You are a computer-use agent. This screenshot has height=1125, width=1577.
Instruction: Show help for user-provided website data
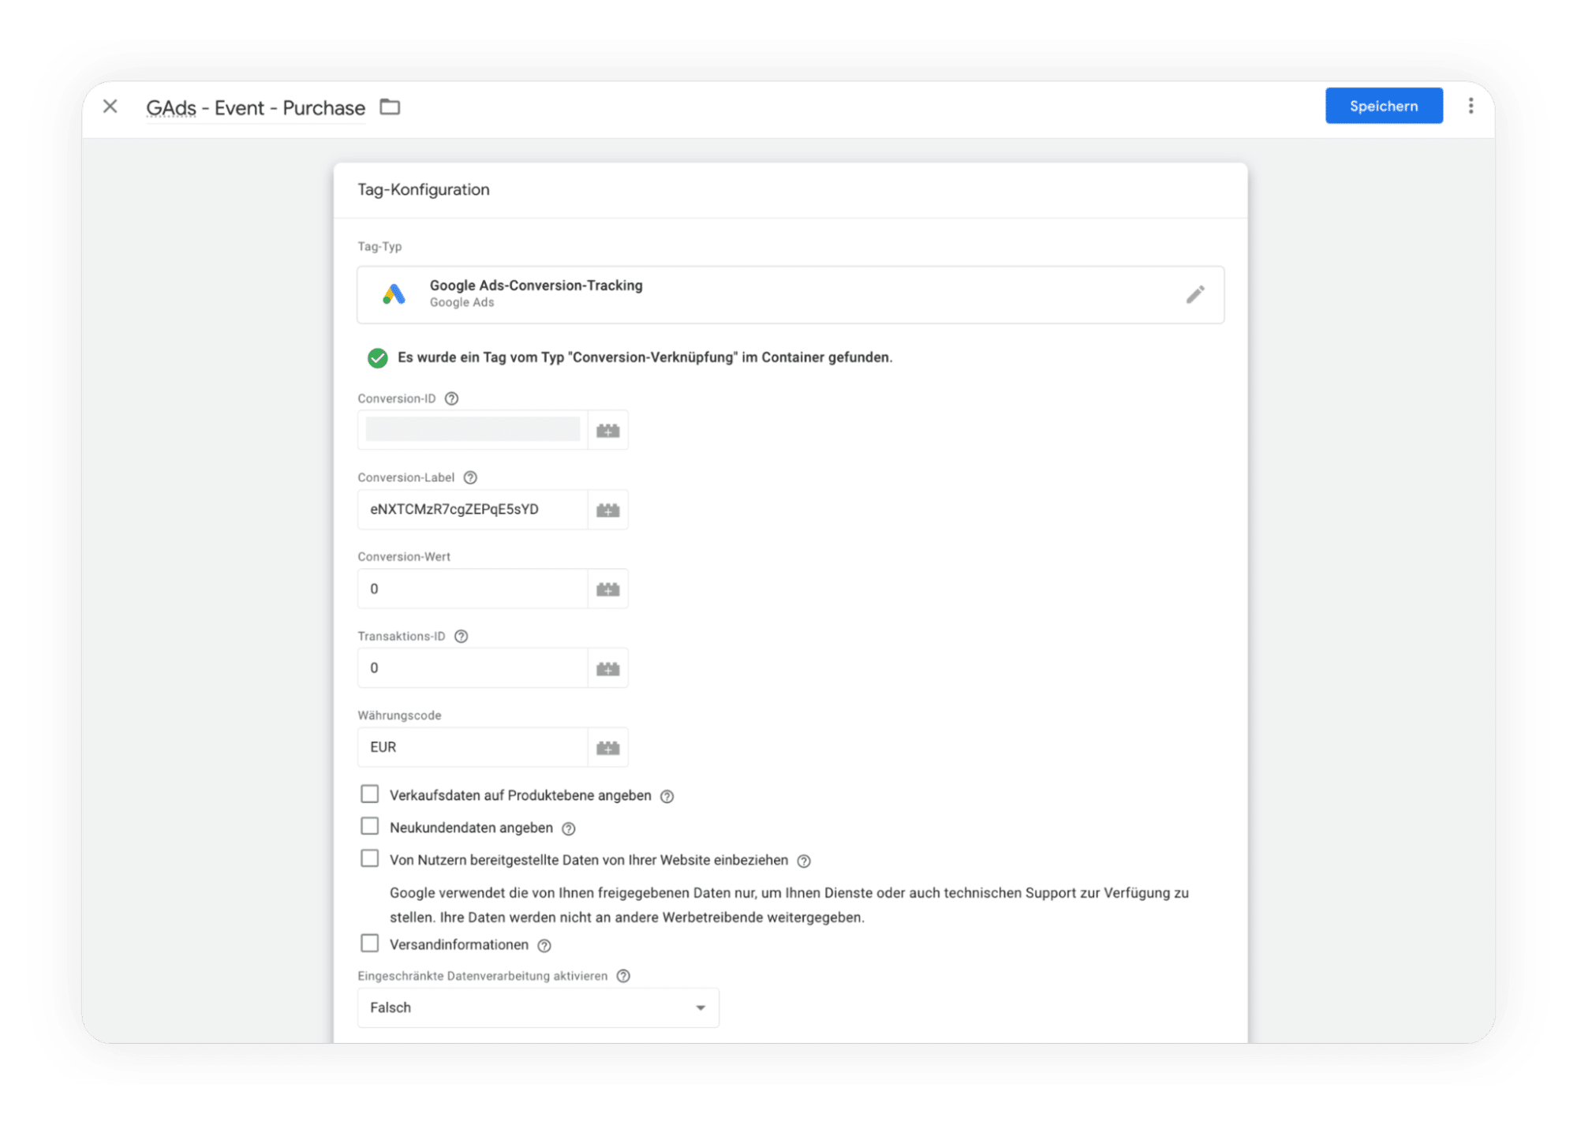804,861
